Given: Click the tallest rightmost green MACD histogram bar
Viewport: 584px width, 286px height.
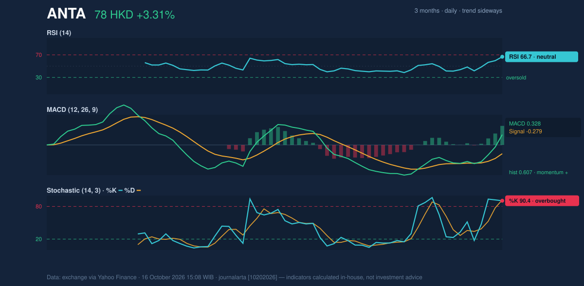Looking at the screenshot, I should (502, 135).
